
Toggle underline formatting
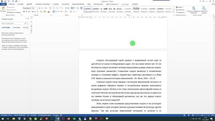(29, 11)
